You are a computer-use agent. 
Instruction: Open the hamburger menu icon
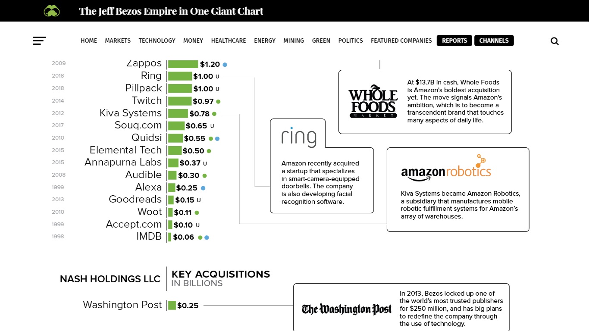(x=39, y=41)
